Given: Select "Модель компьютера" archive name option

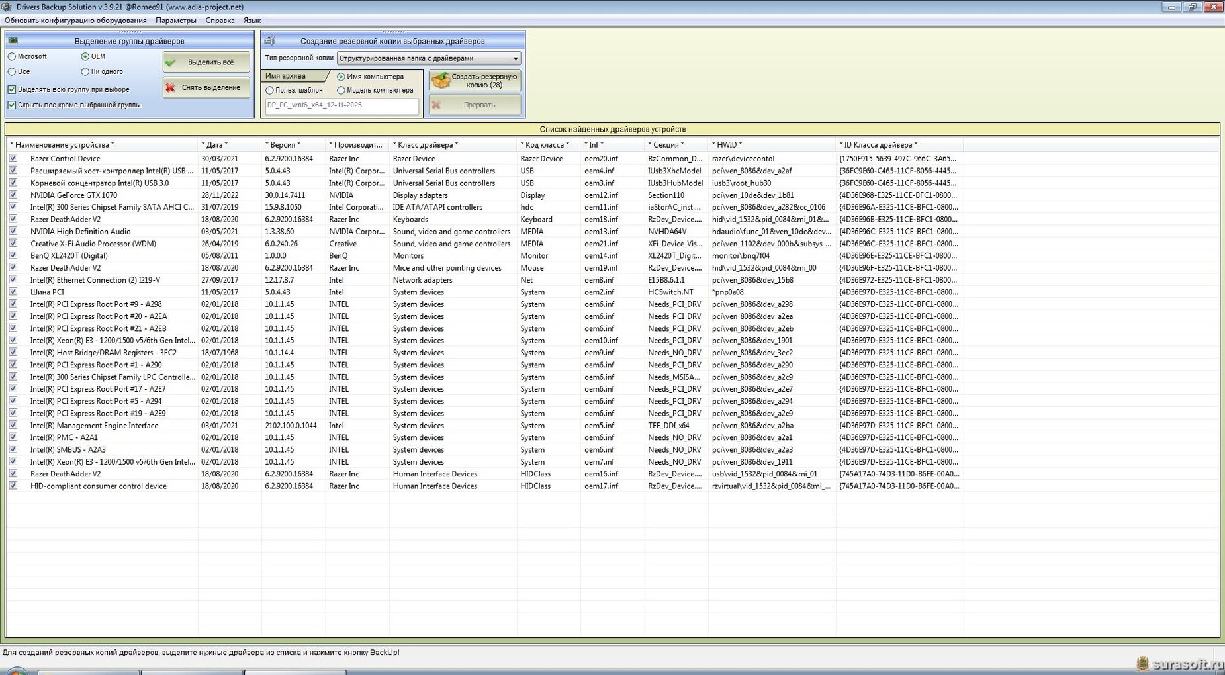Looking at the screenshot, I should 341,91.
